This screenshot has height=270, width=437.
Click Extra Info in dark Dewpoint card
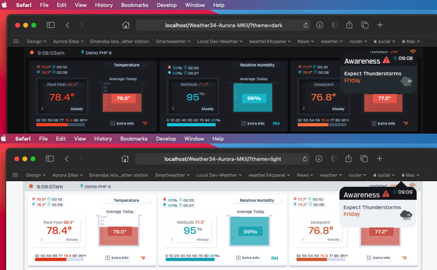pos(383,123)
